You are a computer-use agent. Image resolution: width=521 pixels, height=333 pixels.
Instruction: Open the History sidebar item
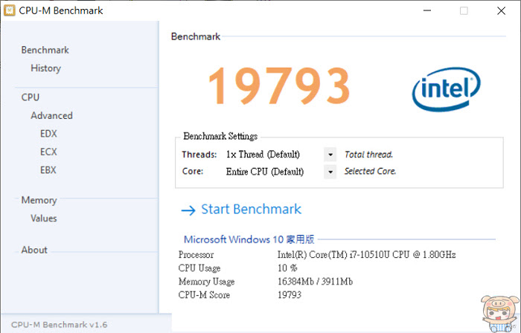(x=46, y=68)
